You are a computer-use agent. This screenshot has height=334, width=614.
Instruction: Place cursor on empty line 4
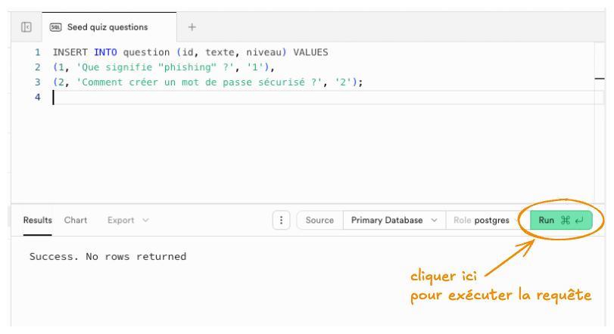tap(227, 97)
